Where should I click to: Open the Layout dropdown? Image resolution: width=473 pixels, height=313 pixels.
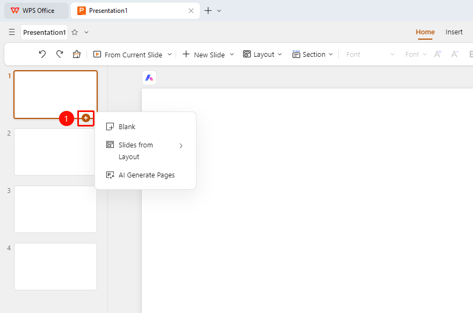tap(263, 55)
